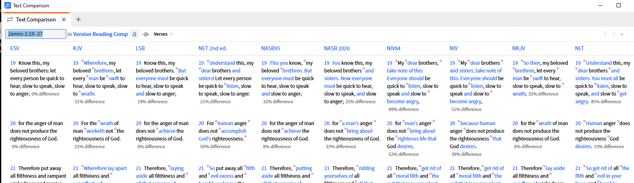This screenshot has width=634, height=183.
Task: Click '39% difference' under NIV verse 20
Action: click(466, 154)
